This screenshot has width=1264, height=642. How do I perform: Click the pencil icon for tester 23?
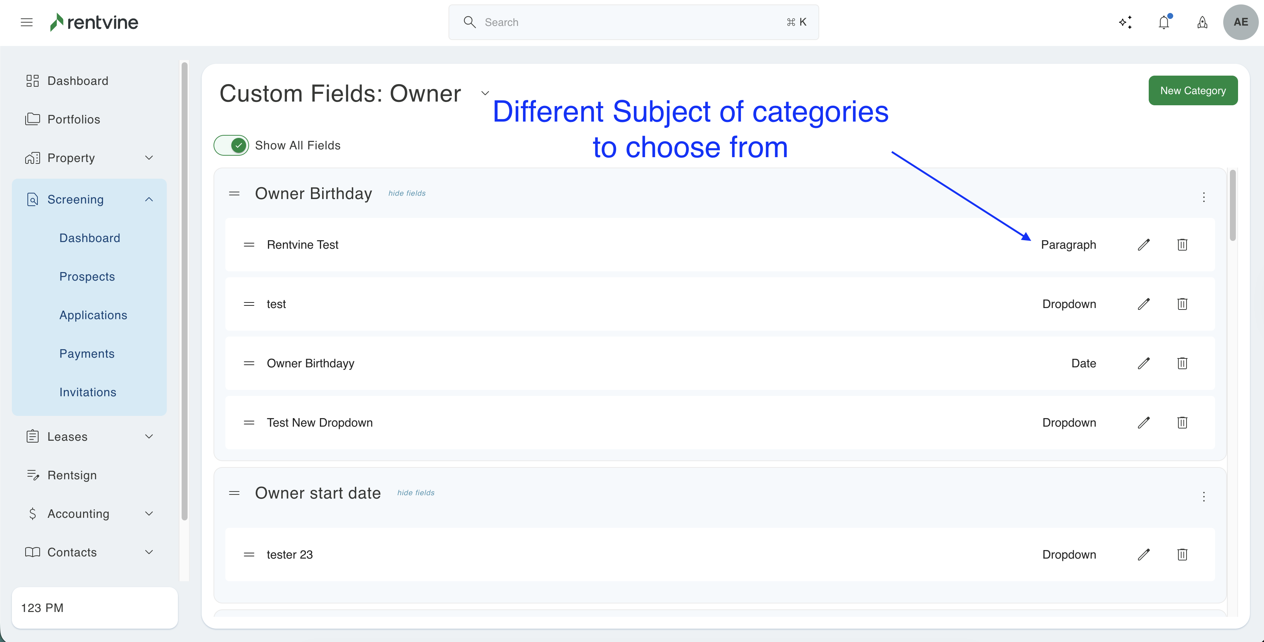point(1144,555)
